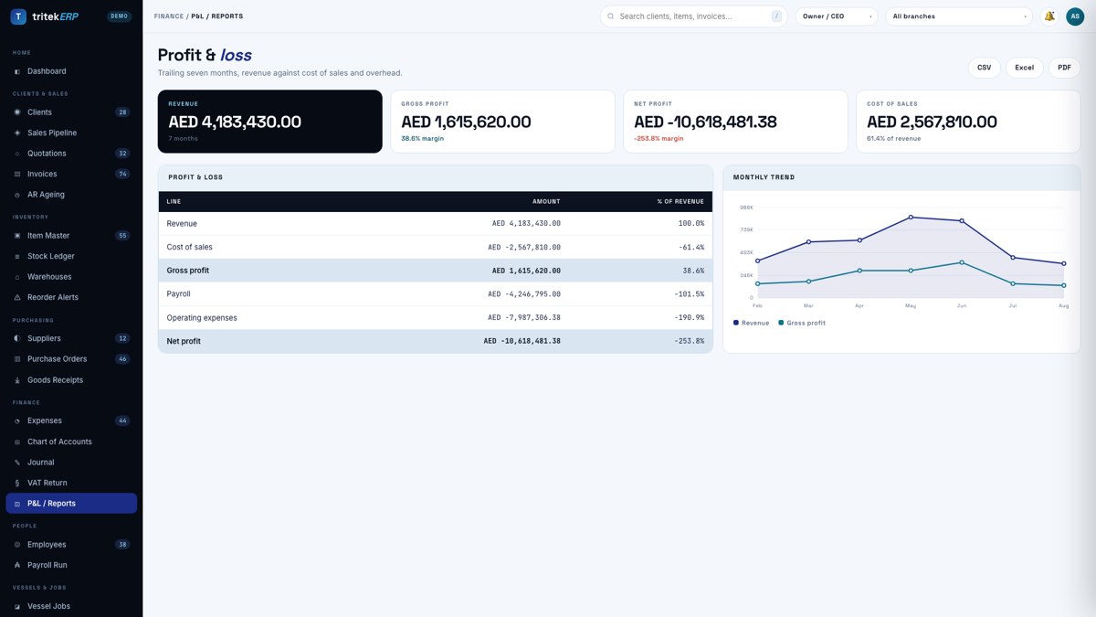Click the Purchase Orders badge 46

(122, 359)
